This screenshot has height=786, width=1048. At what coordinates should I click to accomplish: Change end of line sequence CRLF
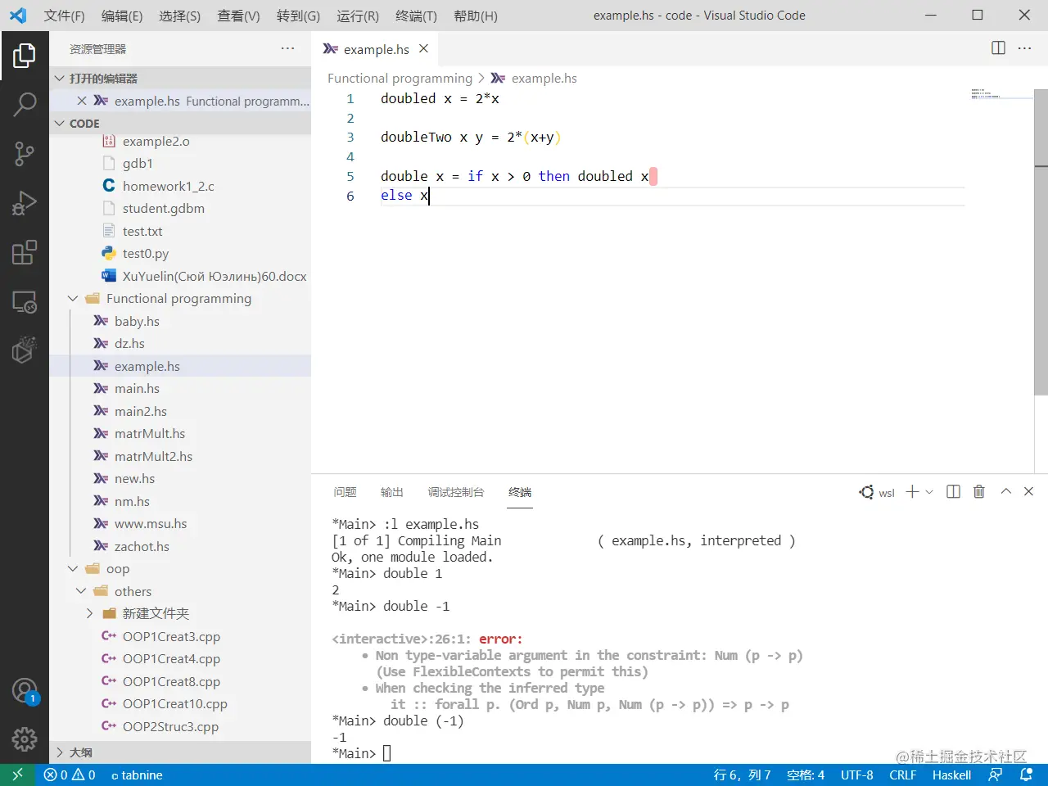click(903, 775)
